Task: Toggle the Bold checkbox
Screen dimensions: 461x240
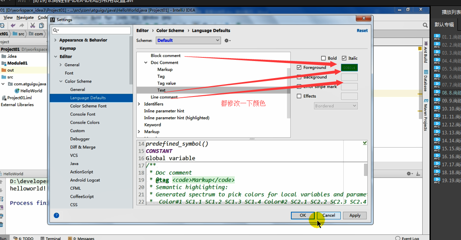Action: coord(324,58)
